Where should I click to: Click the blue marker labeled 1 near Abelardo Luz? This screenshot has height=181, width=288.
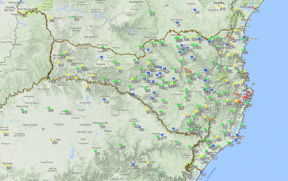102,57
